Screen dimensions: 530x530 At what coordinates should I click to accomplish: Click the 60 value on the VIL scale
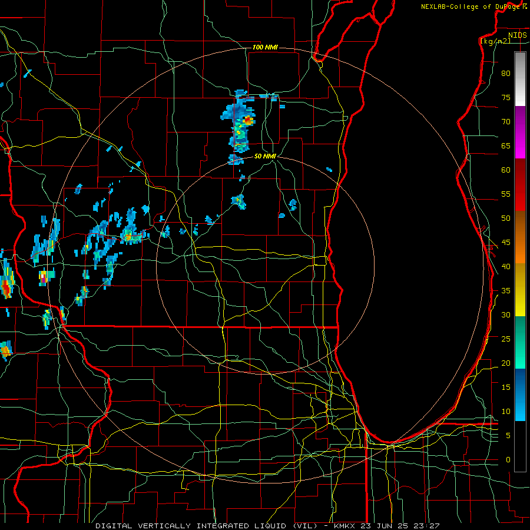tap(506, 170)
